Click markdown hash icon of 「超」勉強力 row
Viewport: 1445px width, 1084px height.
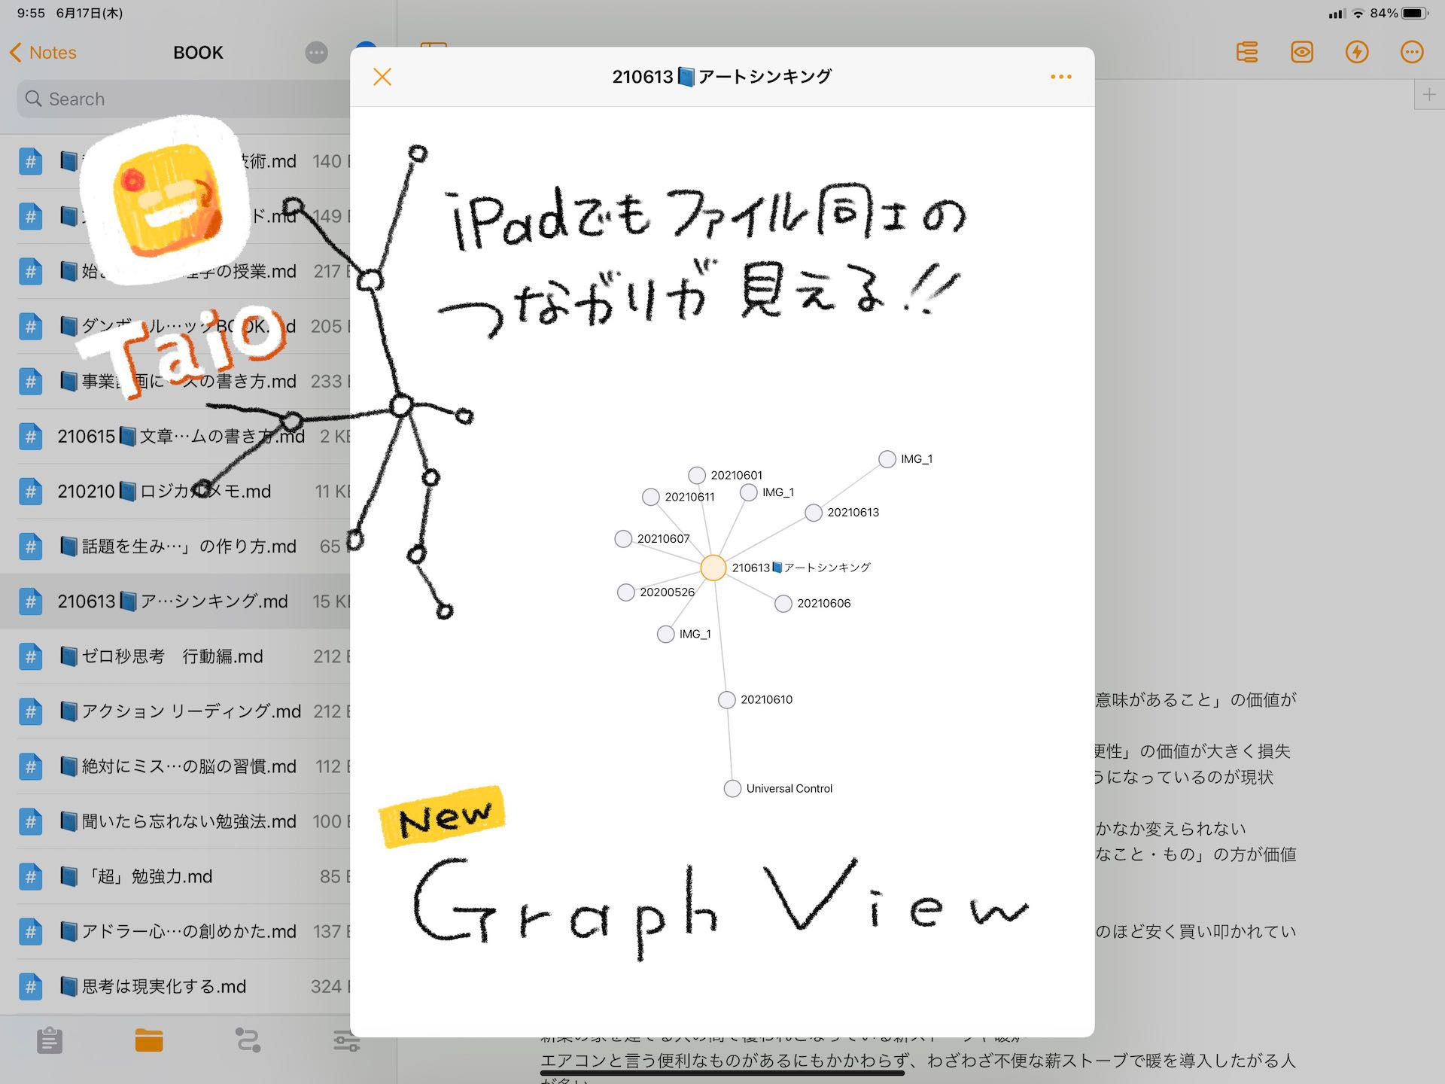tap(30, 876)
